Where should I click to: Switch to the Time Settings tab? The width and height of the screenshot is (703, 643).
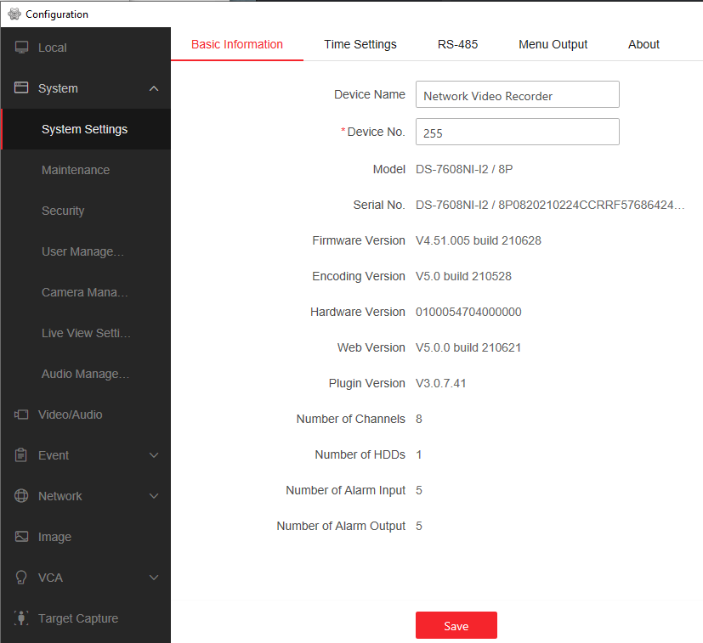point(360,44)
